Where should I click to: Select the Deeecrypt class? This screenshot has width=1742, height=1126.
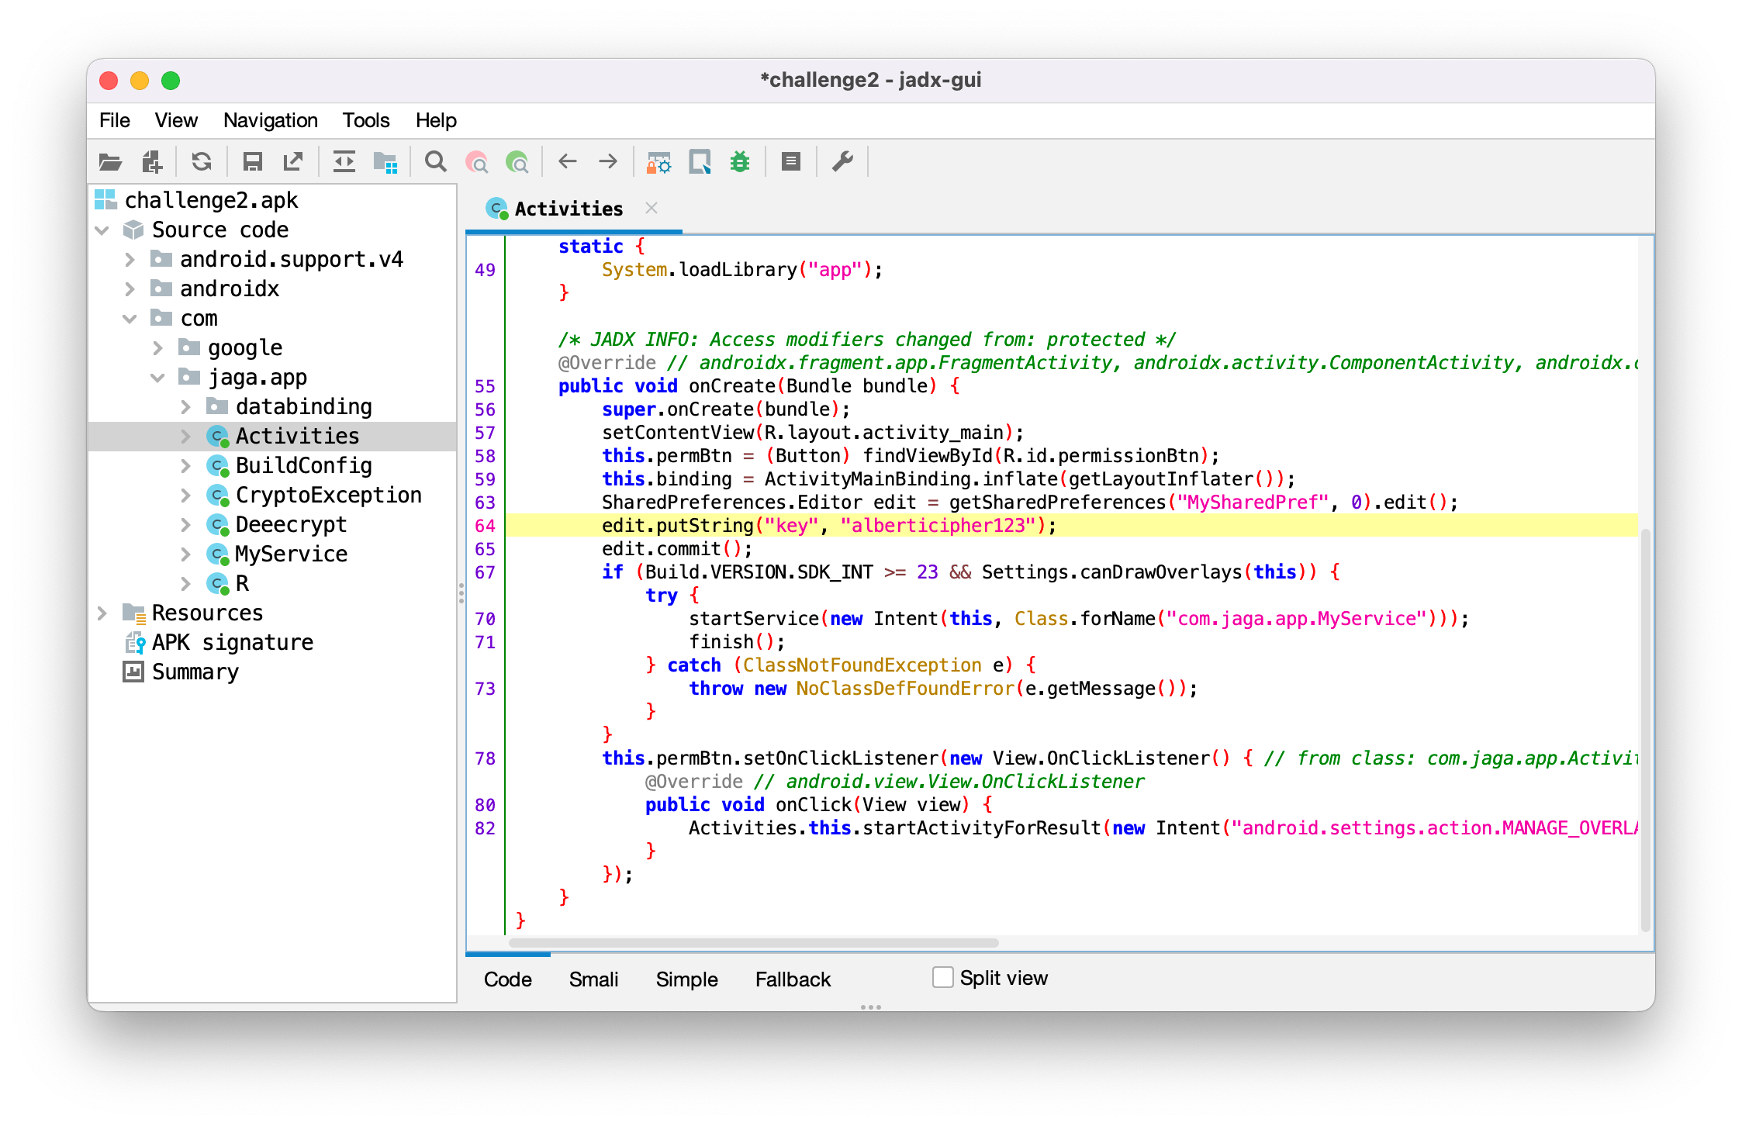click(x=277, y=524)
